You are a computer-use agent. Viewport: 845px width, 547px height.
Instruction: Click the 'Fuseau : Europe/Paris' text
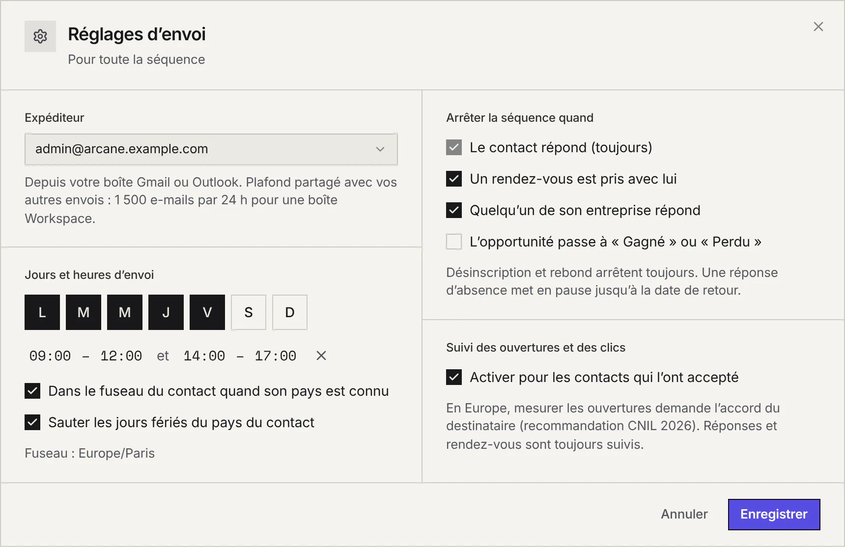click(x=90, y=453)
